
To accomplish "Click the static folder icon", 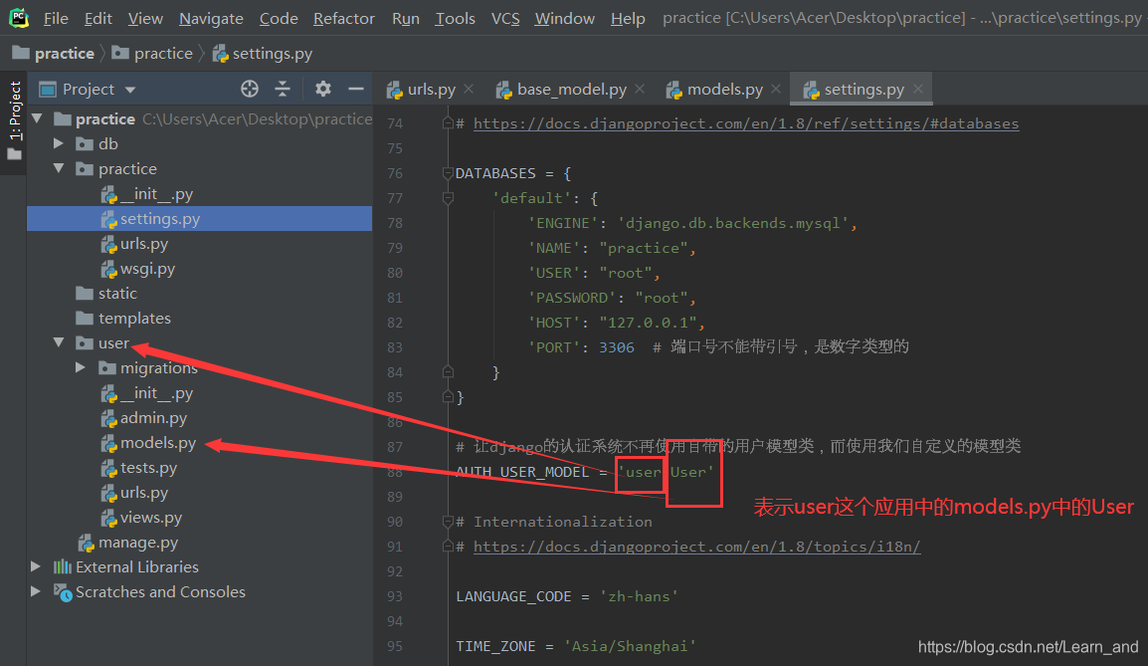I will pos(85,293).
